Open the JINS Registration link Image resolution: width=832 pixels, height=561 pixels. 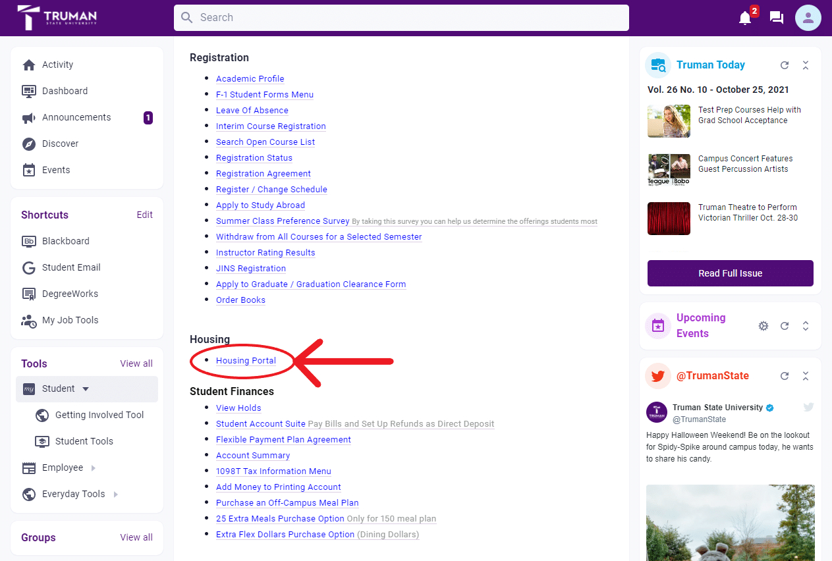[x=251, y=268]
